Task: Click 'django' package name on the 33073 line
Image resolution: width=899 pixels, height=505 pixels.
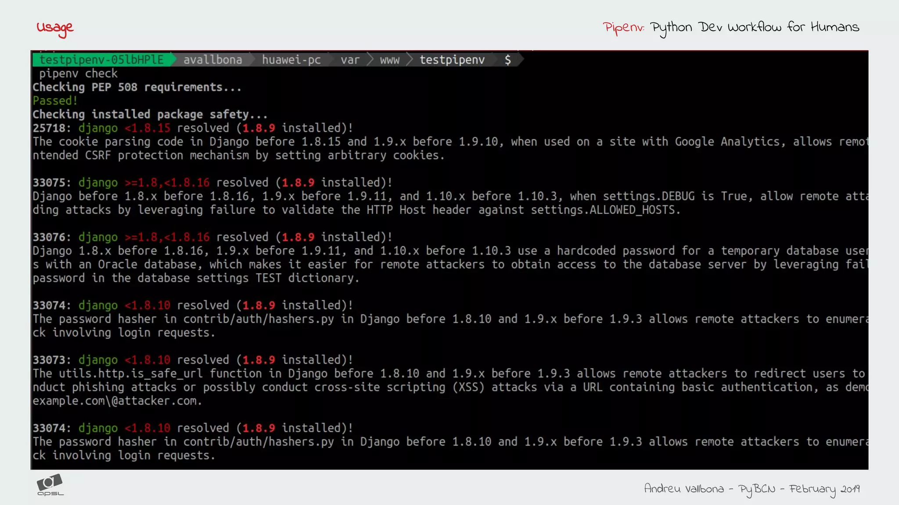Action: coord(98,360)
